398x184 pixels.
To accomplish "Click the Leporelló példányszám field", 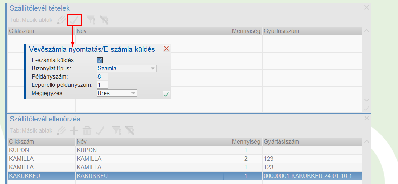I will tap(102, 85).
